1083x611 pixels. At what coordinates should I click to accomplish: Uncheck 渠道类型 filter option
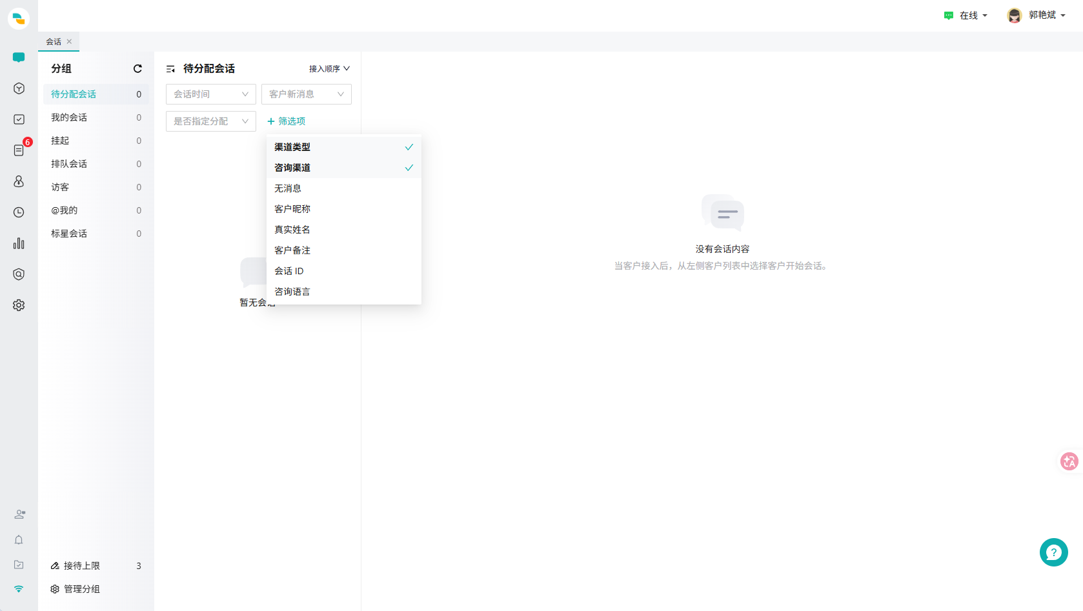[344, 147]
